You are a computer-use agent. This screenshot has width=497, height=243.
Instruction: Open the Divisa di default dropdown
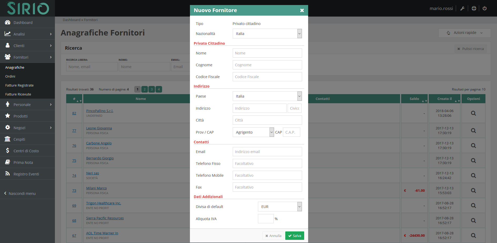point(280,207)
